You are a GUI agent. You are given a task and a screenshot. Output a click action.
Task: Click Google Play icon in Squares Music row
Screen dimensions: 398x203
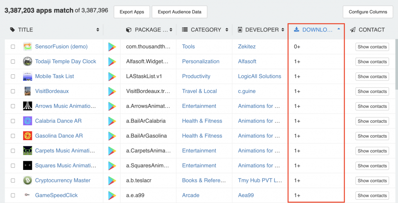pyautogui.click(x=112, y=166)
